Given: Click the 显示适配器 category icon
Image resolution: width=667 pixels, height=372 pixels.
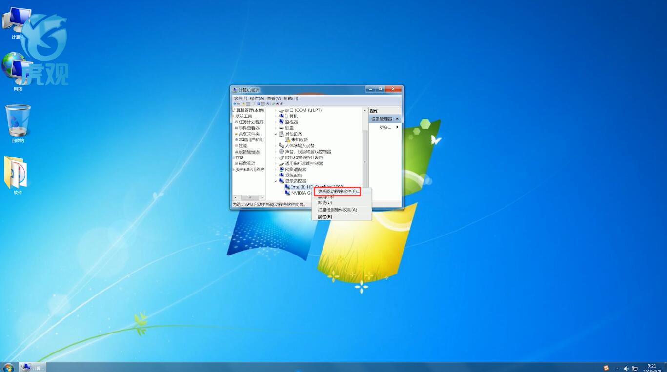Looking at the screenshot, I should (x=282, y=181).
